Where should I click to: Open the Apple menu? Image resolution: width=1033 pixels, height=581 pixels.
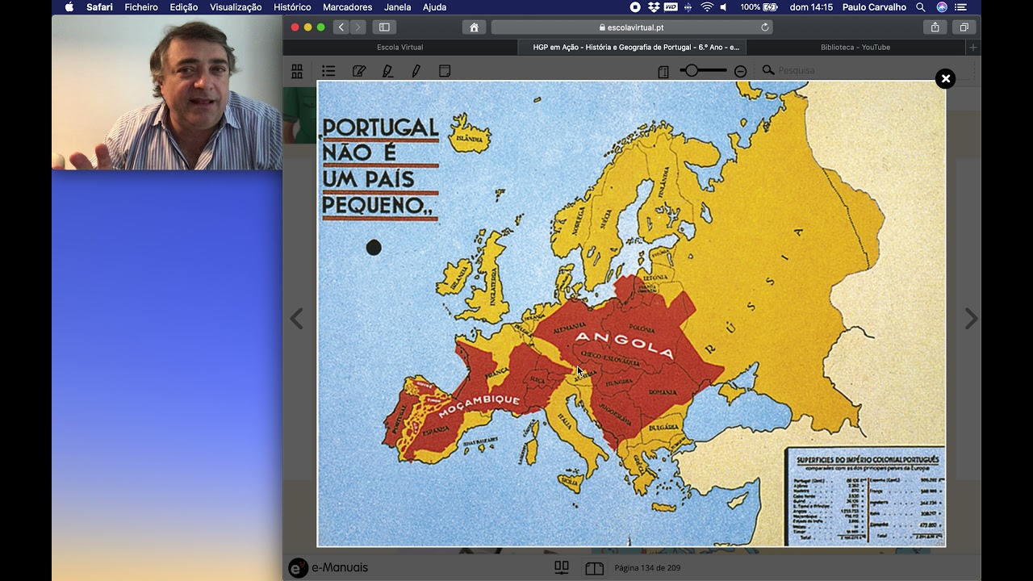click(x=69, y=7)
